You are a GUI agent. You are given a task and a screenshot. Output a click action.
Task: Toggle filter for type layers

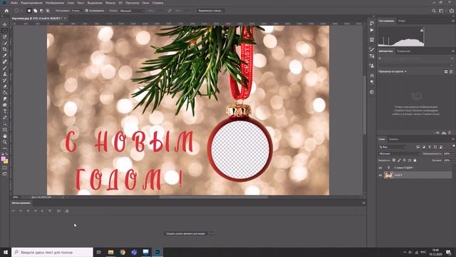(430, 147)
